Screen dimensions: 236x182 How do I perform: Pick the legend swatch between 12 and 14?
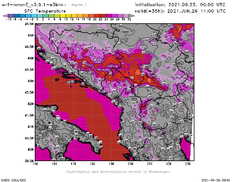tap(74, 16)
